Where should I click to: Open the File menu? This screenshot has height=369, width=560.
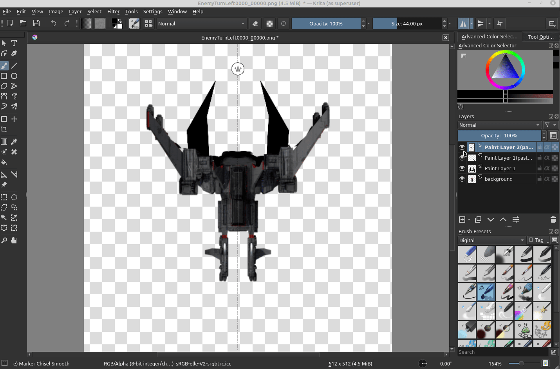[x=7, y=11]
